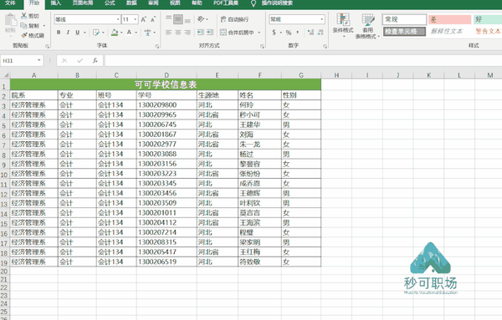The height and width of the screenshot is (320, 502).
Task: Apply the font color A button
Action: click(129, 33)
